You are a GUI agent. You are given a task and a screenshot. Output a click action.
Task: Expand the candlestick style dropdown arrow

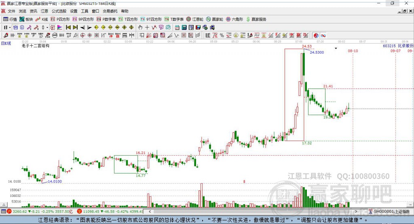pyautogui.click(x=47, y=27)
